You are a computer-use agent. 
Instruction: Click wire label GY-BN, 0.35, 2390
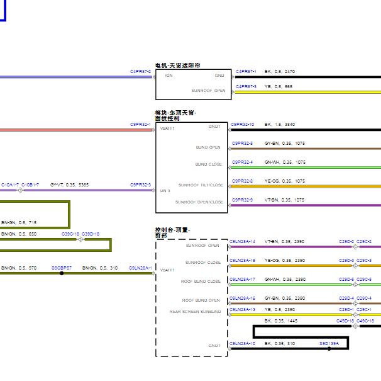pos(285,299)
